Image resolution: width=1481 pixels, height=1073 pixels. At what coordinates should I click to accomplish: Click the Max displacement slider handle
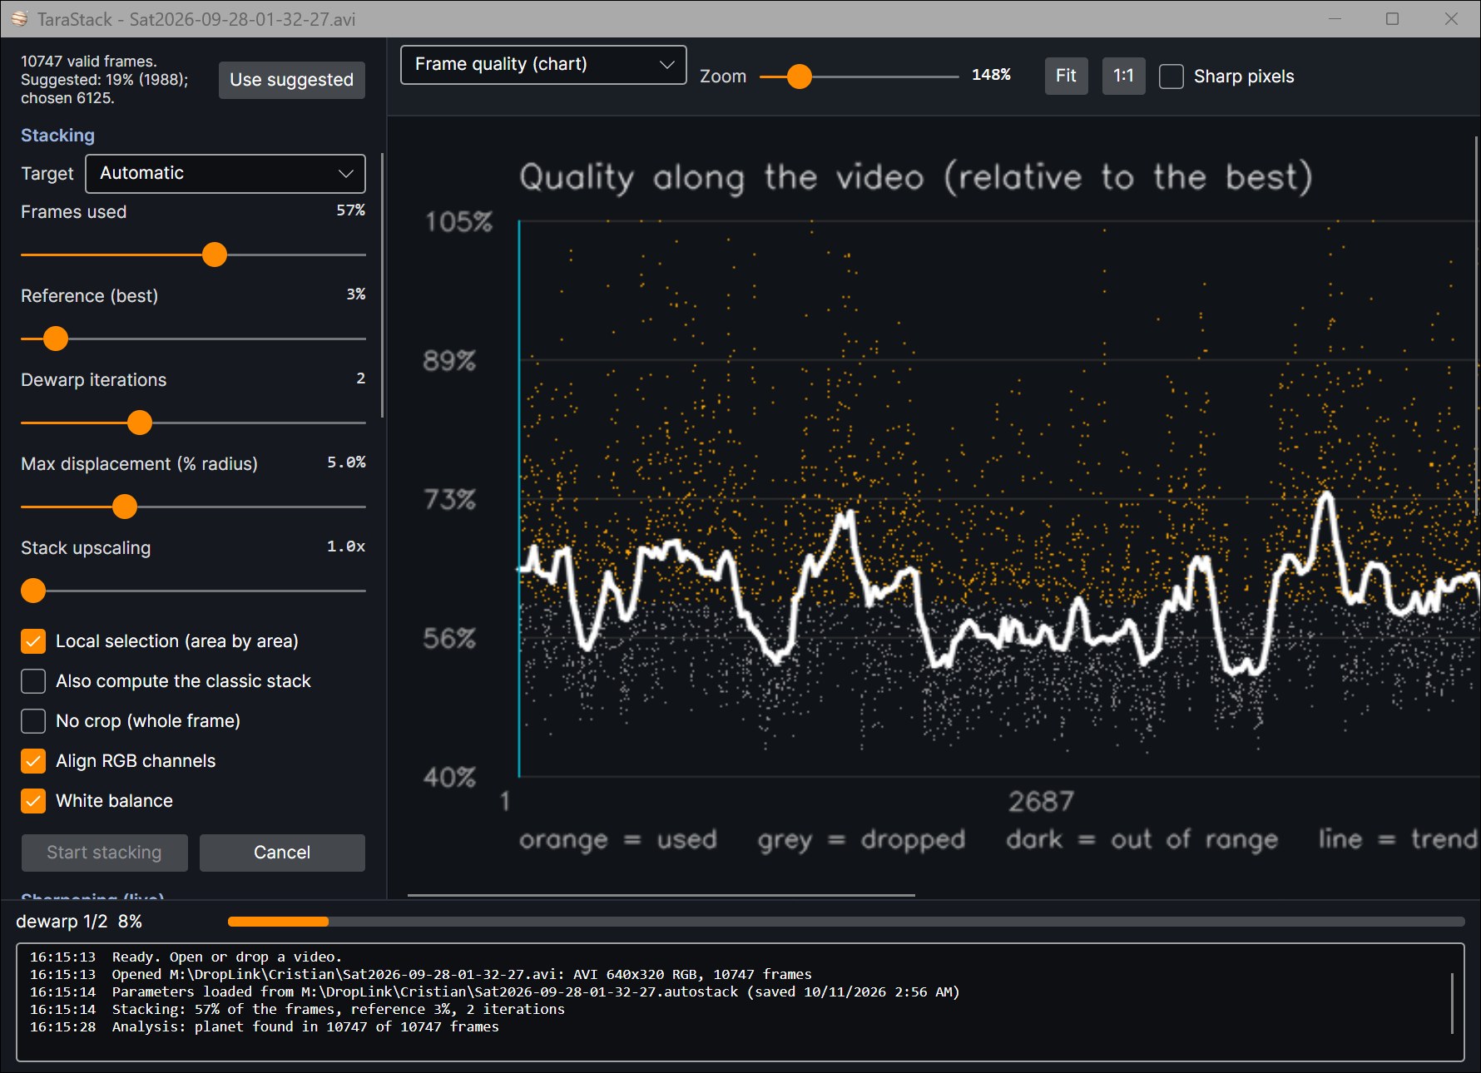tap(125, 507)
